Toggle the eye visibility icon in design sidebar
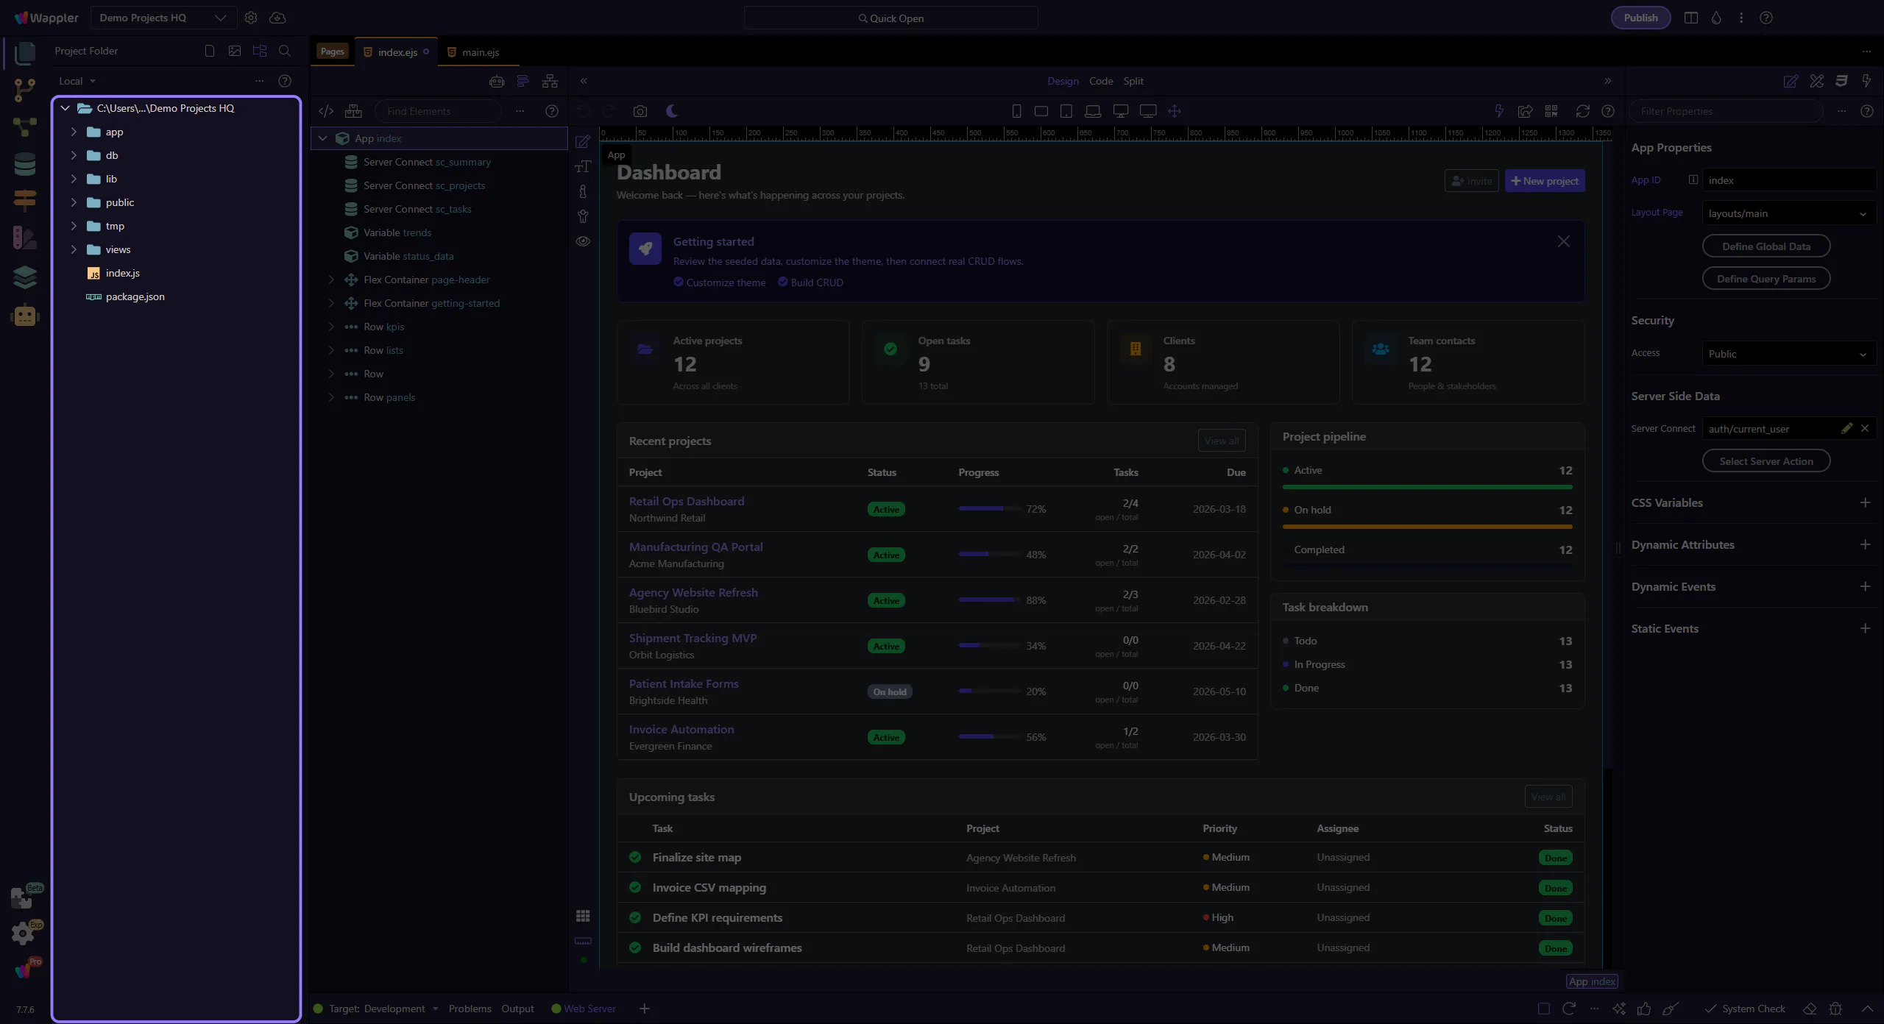Screen dimensions: 1884x1024 tap(583, 241)
